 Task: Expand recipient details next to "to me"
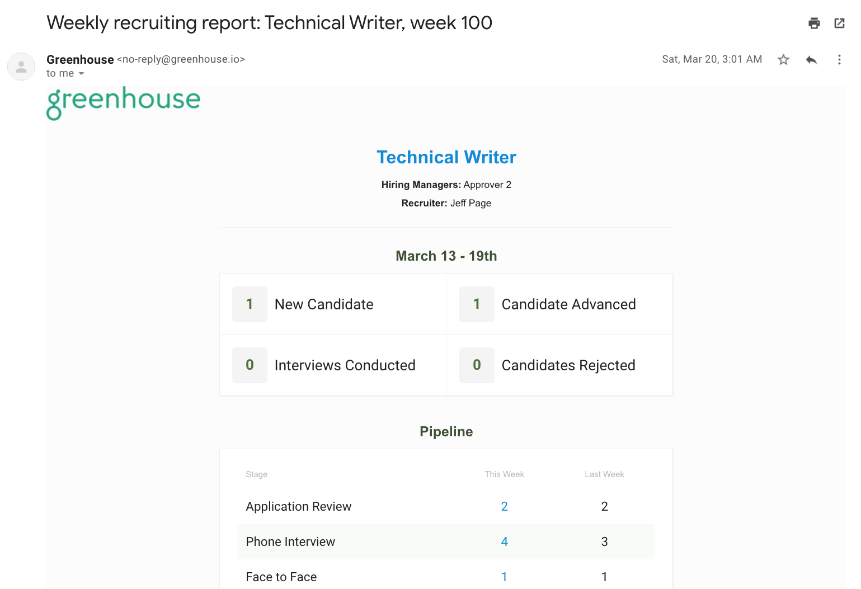[x=82, y=74]
